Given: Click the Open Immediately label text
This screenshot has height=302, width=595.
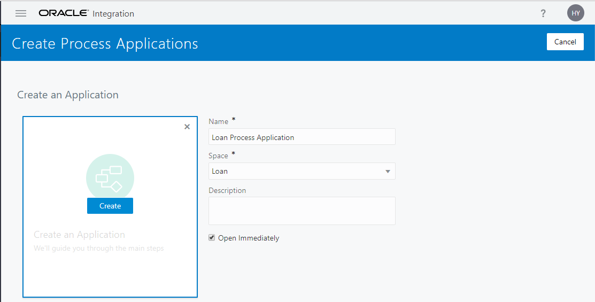Looking at the screenshot, I should click(x=249, y=238).
